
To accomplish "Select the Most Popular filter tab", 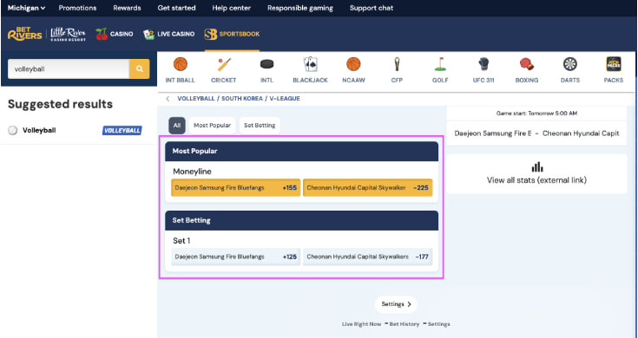I will [212, 126].
